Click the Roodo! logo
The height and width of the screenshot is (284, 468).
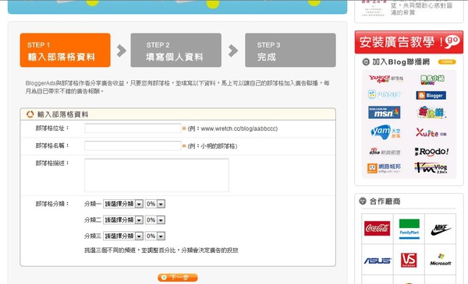tap(431, 152)
